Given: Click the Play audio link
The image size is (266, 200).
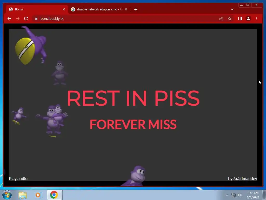Looking at the screenshot, I should point(18,179).
